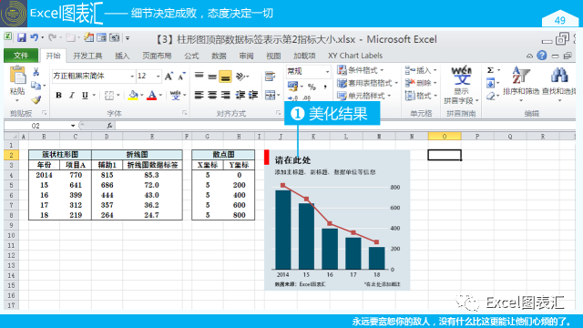This screenshot has height=328, width=583.
Task: Click the AutoSum sigma icon
Action: pos(490,70)
